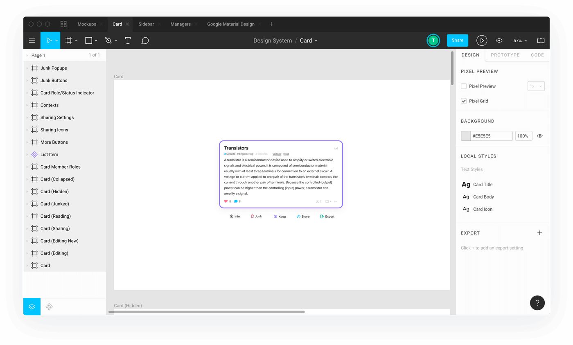Click the background color swatch

pos(465,135)
